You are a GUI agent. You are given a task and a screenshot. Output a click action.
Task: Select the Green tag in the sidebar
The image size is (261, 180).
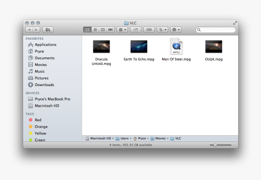[x=39, y=140]
